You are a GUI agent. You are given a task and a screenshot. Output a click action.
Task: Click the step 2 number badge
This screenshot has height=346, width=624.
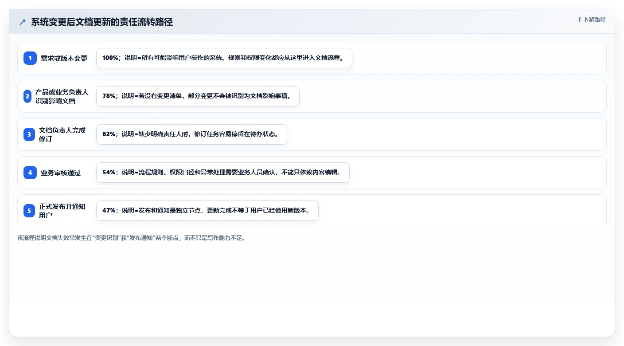pos(27,96)
